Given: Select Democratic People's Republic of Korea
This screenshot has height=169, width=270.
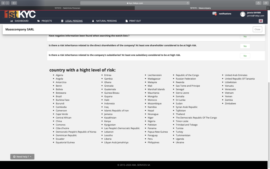Looking at the screenshot, I should pyautogui.click(x=76, y=132).
